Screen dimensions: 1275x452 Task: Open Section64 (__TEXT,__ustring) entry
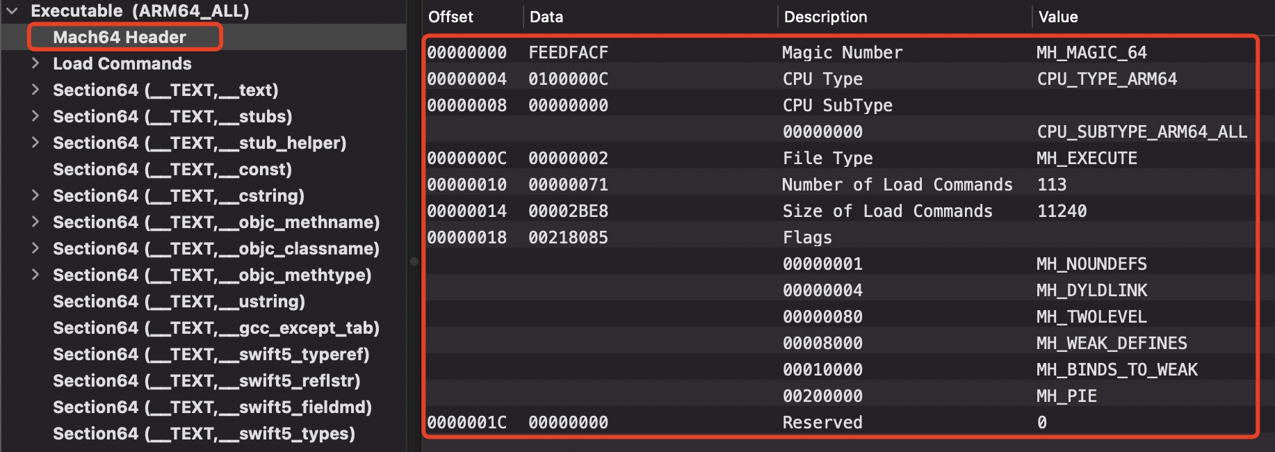[x=179, y=301]
